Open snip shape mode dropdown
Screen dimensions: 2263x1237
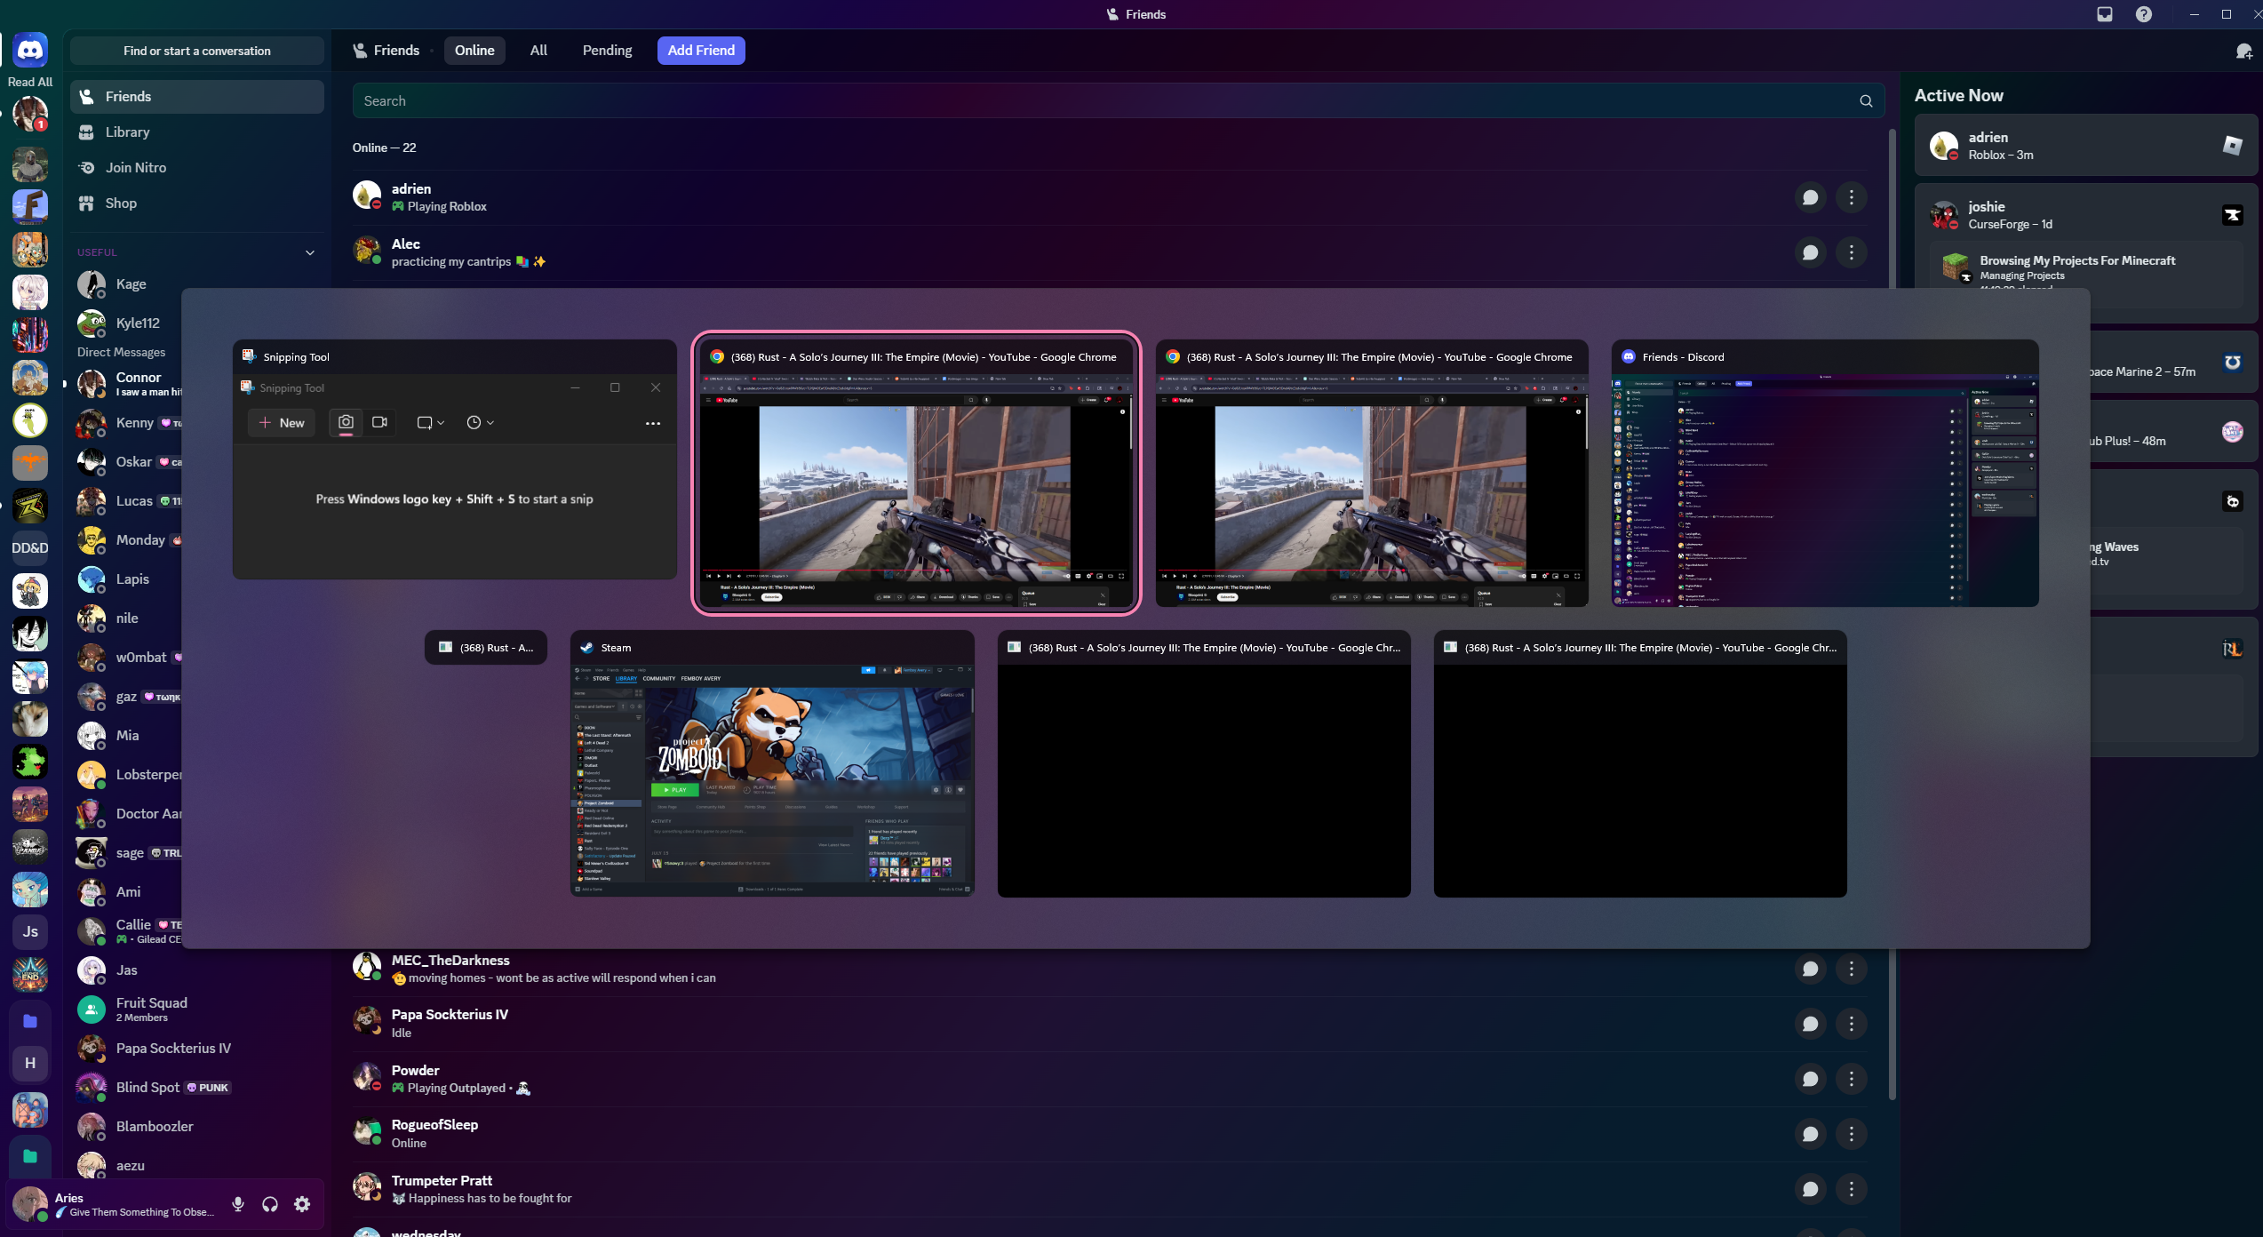tap(430, 423)
